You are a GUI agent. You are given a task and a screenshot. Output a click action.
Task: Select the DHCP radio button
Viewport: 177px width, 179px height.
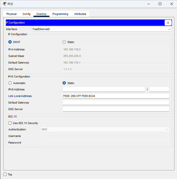pyautogui.click(x=10, y=42)
